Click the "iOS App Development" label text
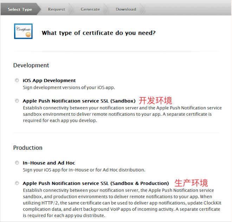 tap(49, 80)
